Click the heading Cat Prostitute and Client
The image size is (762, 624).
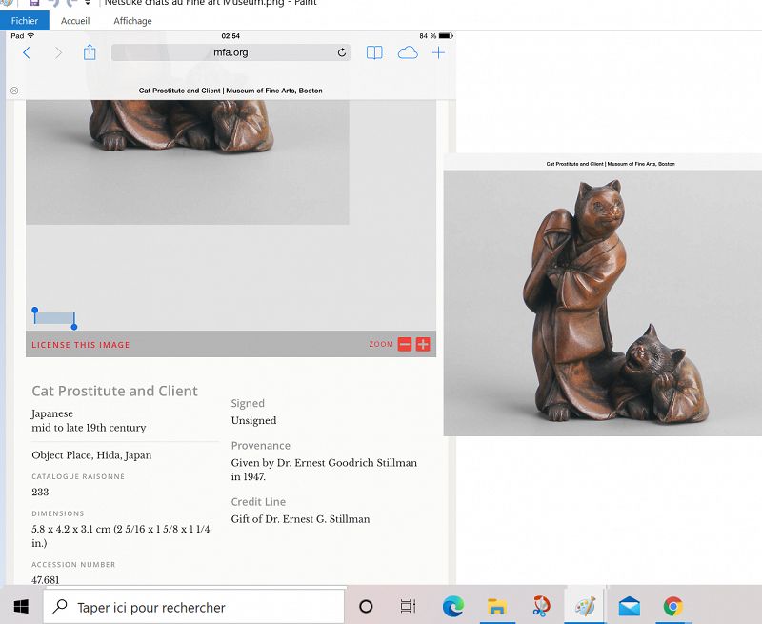pos(114,391)
